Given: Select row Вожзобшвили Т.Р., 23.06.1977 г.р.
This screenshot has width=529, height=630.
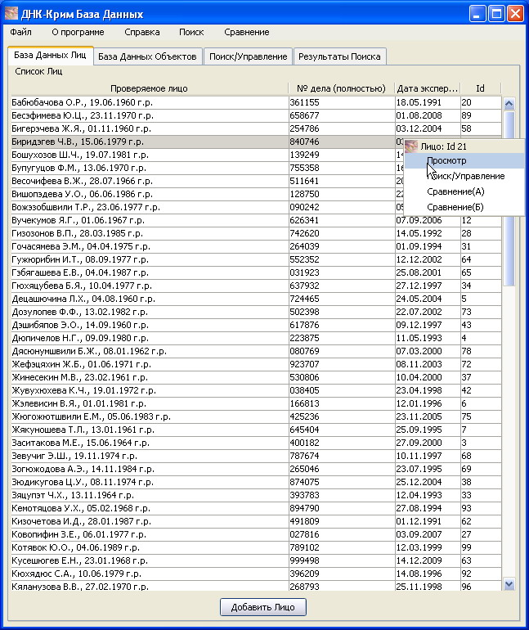Looking at the screenshot, I should point(207,207).
